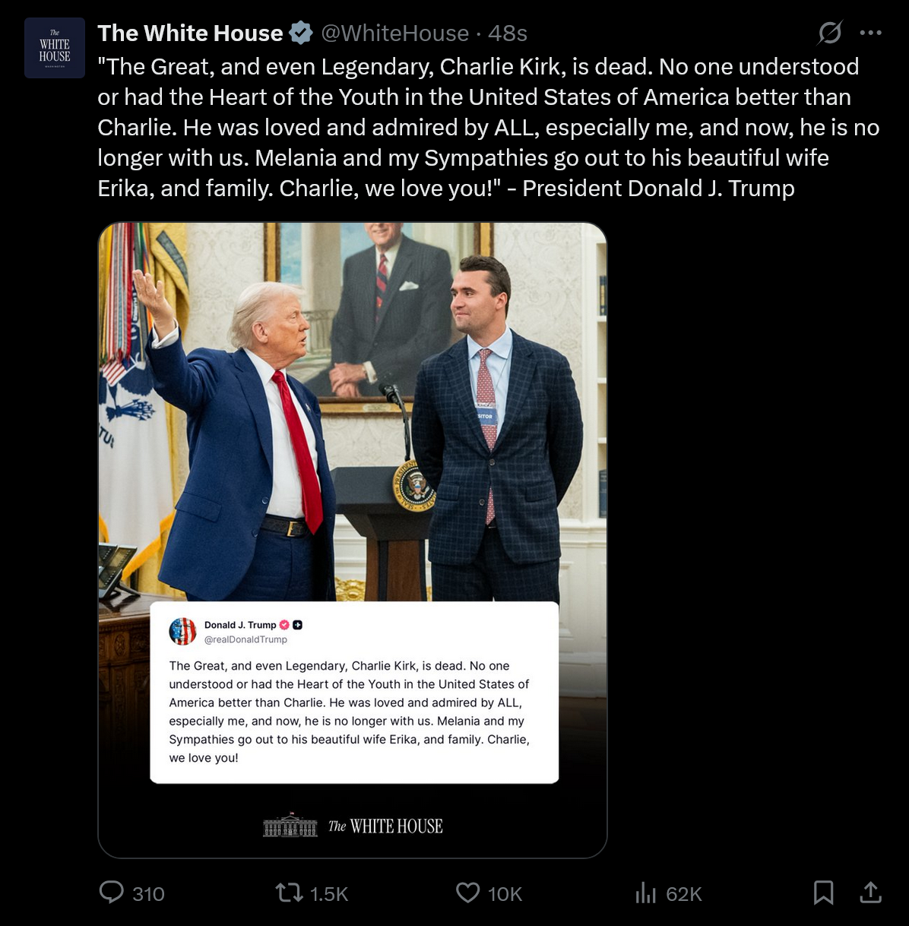Like the post with the heart icon
Viewport: 909px width, 926px height.
coord(467,893)
